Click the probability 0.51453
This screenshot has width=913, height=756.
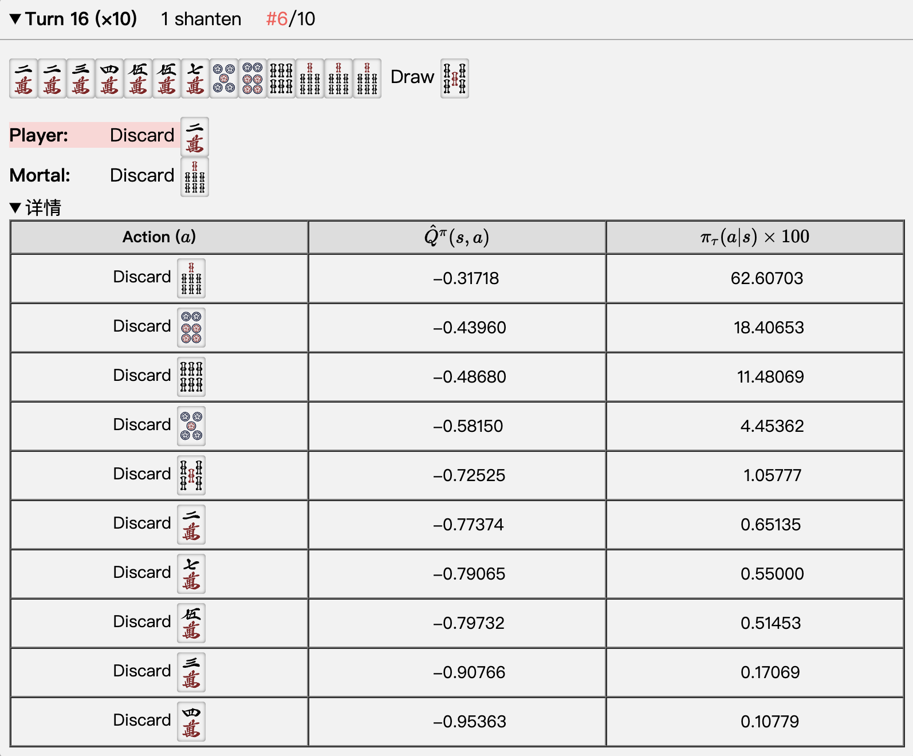point(770,623)
